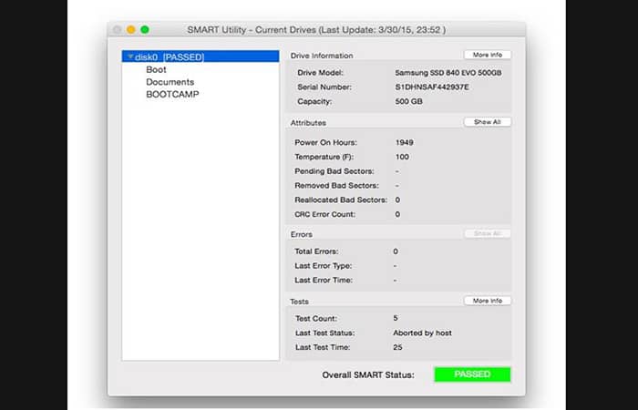Click the Last Error Time label

[324, 280]
